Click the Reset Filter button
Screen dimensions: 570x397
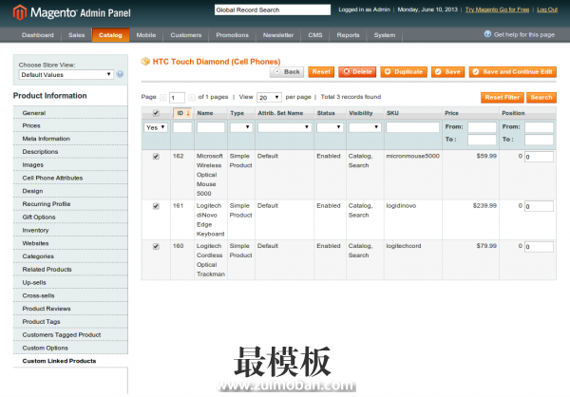click(502, 98)
